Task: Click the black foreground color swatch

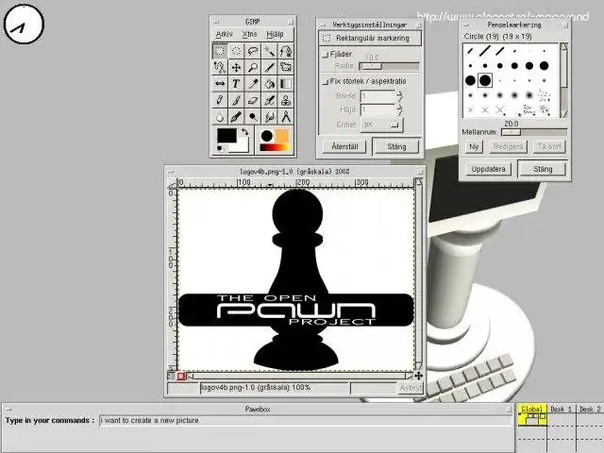Action: (226, 136)
